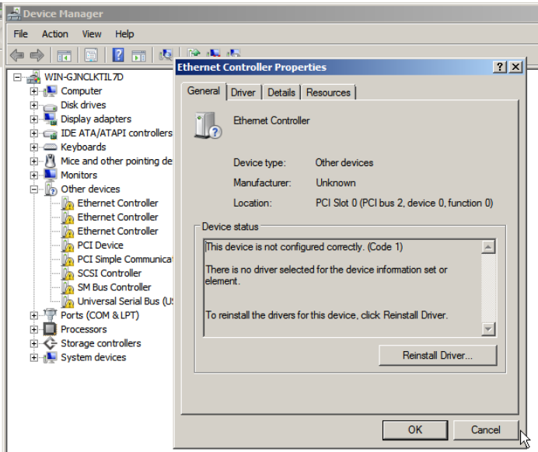Confirm with the OK button
Viewport: 538px width, 452px height.
pyautogui.click(x=415, y=430)
